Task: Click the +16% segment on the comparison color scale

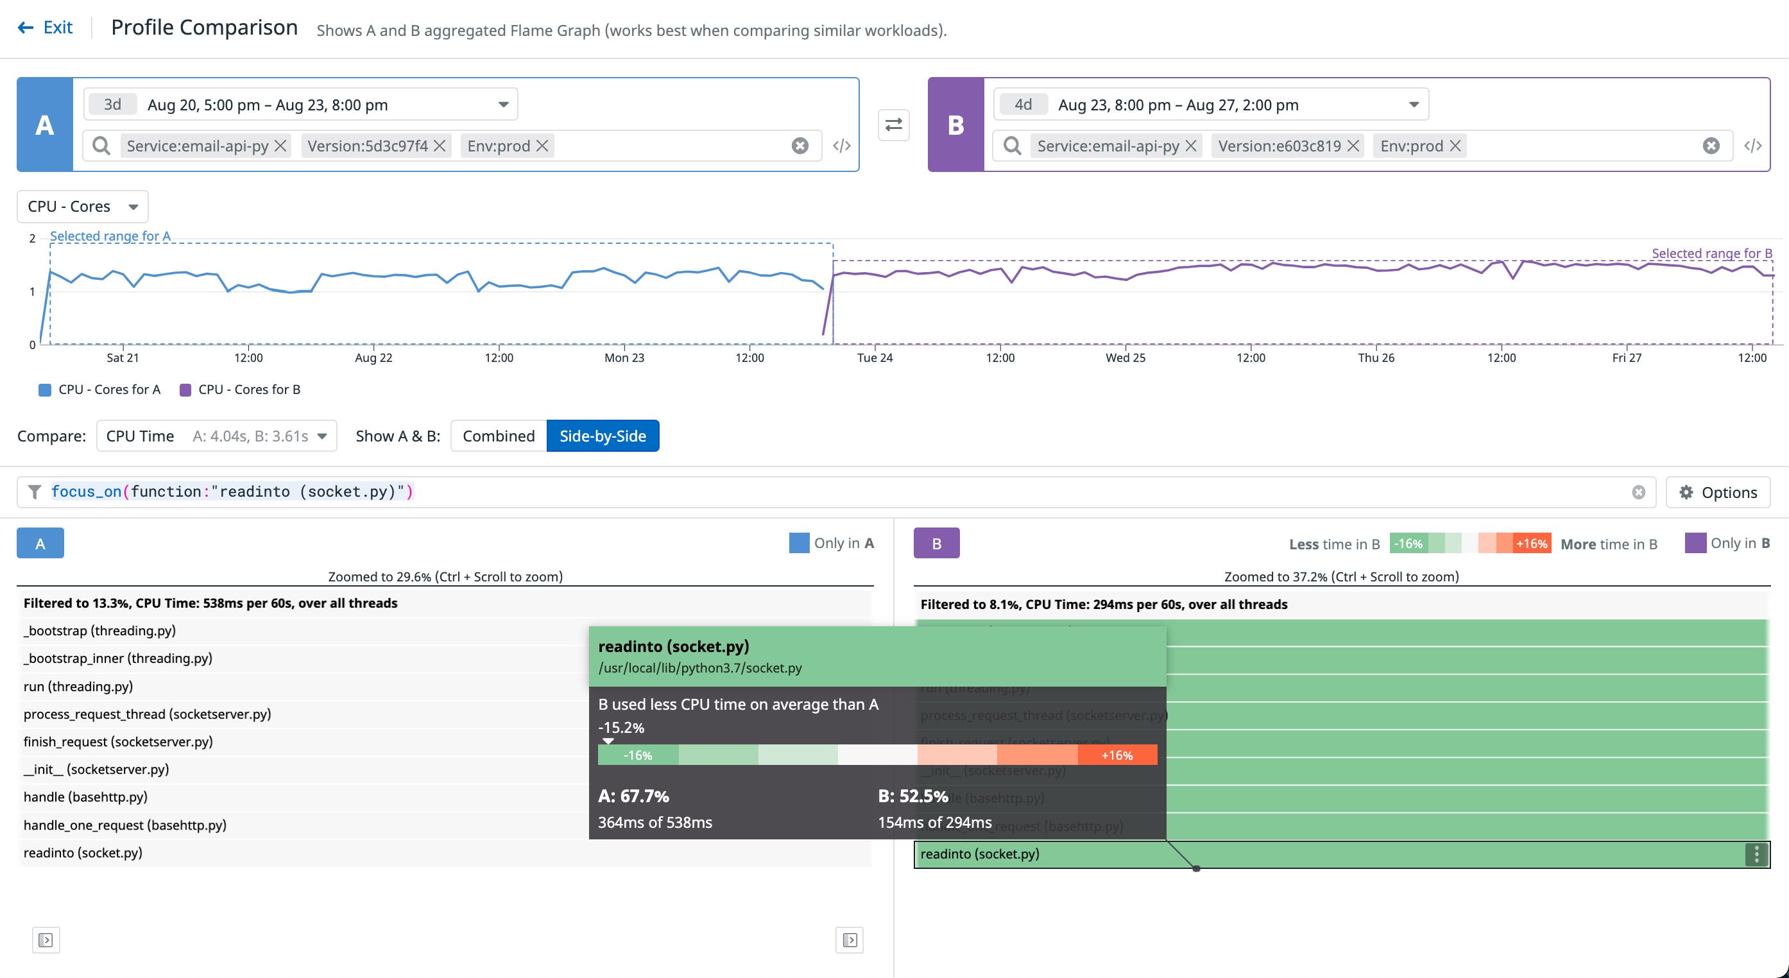Action: [x=1531, y=543]
